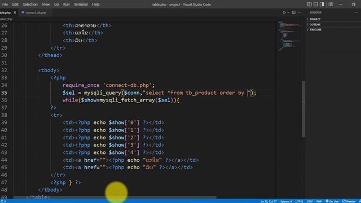The image size is (361, 203).
Task: Click the echo $show['0'] line
Action: [x=113, y=123]
